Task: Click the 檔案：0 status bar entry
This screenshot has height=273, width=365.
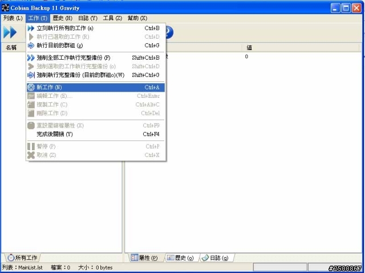Action: click(x=60, y=268)
